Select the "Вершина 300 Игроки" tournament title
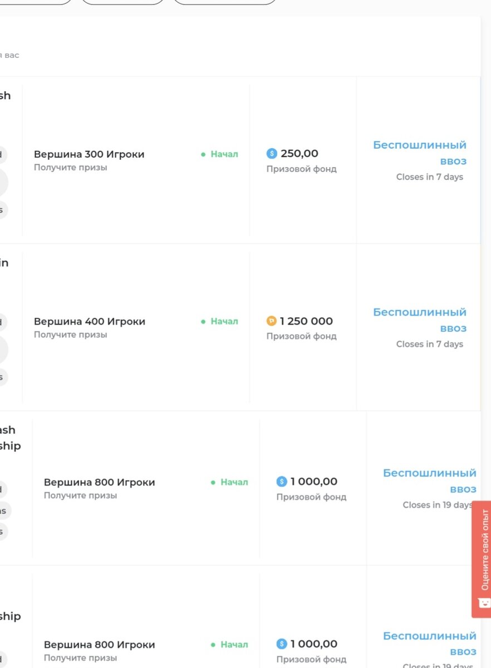The image size is (491, 668). click(89, 154)
